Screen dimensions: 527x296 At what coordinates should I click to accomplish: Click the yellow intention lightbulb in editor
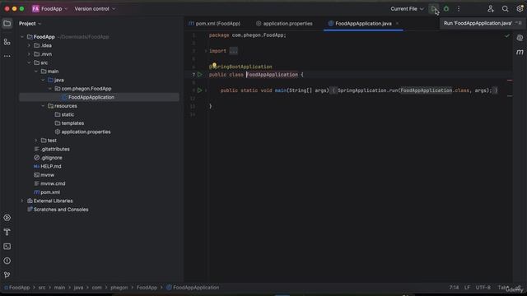pos(214,65)
